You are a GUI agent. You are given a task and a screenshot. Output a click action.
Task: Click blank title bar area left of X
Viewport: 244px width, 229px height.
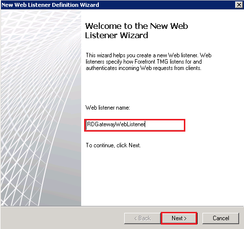pos(166,5)
